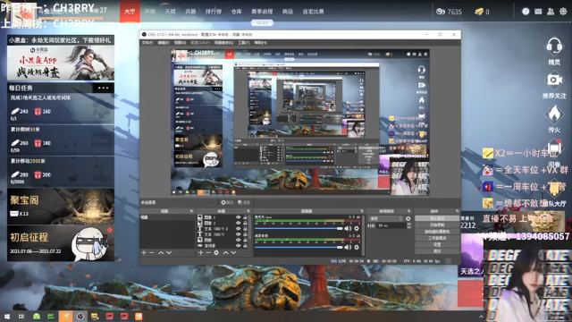Switch to the 排行榜 tab in game

point(214,12)
